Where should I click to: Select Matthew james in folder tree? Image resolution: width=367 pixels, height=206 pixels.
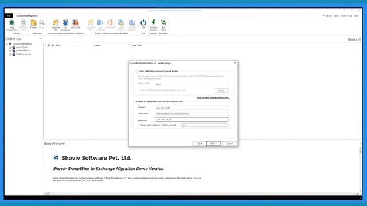click(24, 54)
